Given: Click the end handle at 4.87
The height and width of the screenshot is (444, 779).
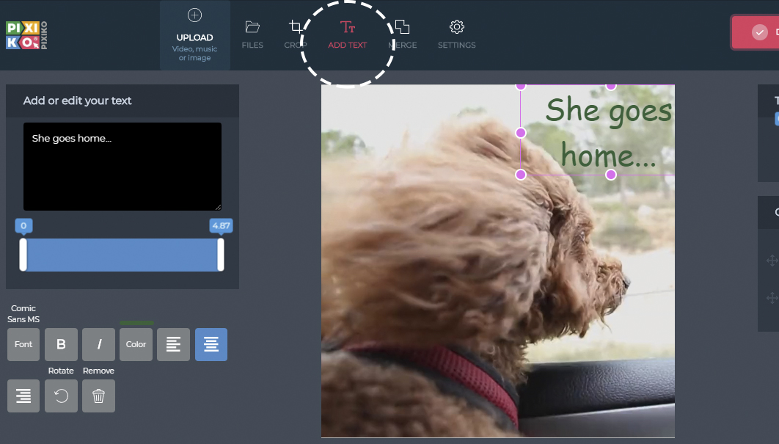Looking at the screenshot, I should pos(221,255).
